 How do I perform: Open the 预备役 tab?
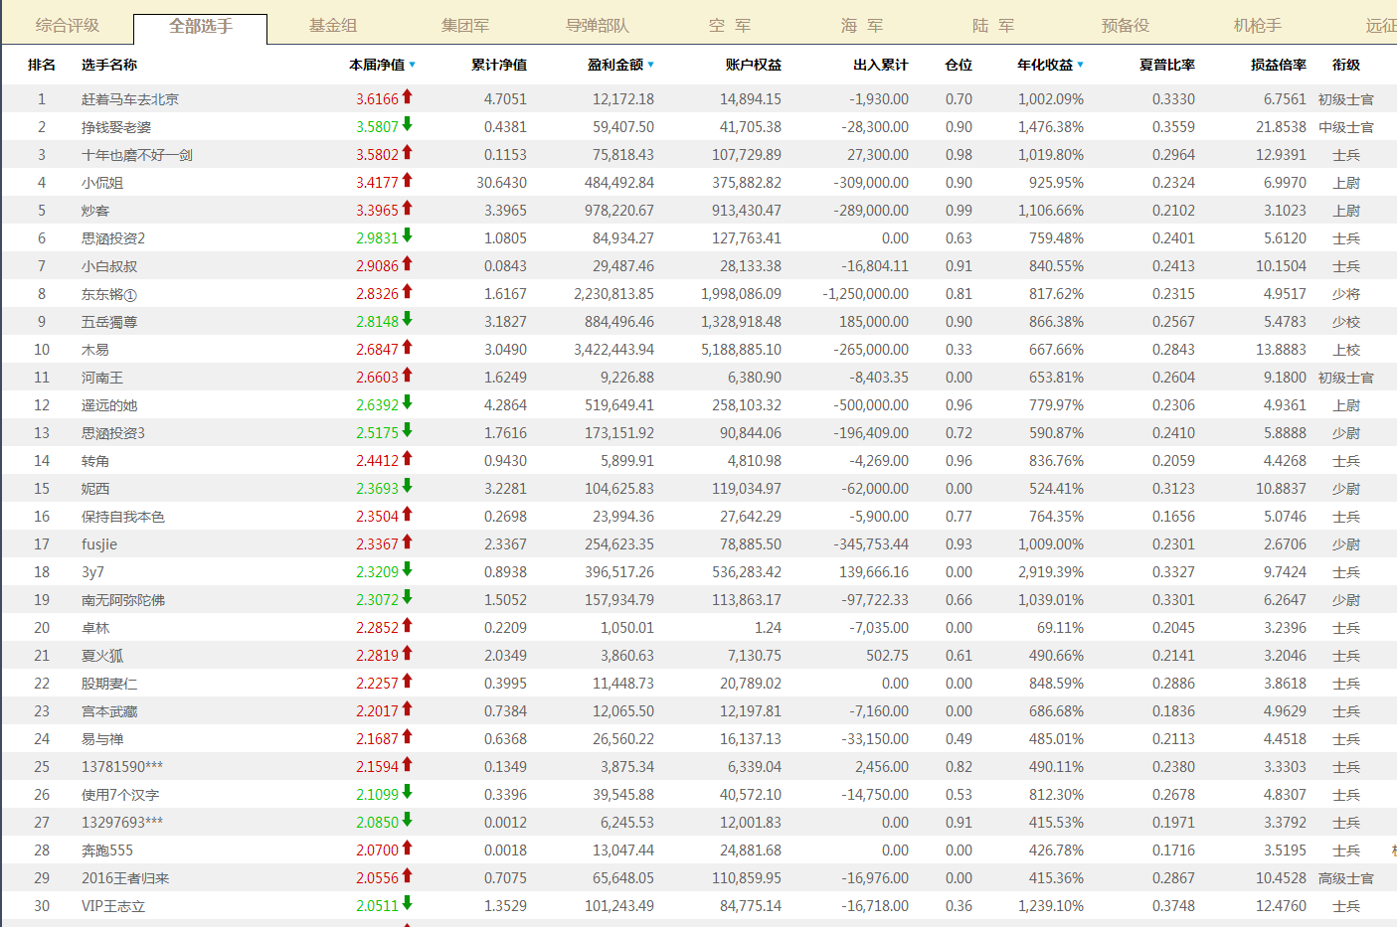coord(1126,26)
